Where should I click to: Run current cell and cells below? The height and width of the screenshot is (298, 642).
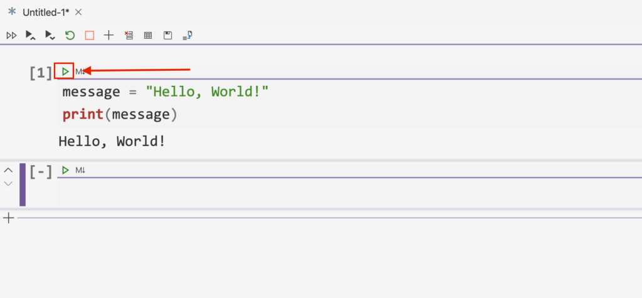click(x=50, y=35)
